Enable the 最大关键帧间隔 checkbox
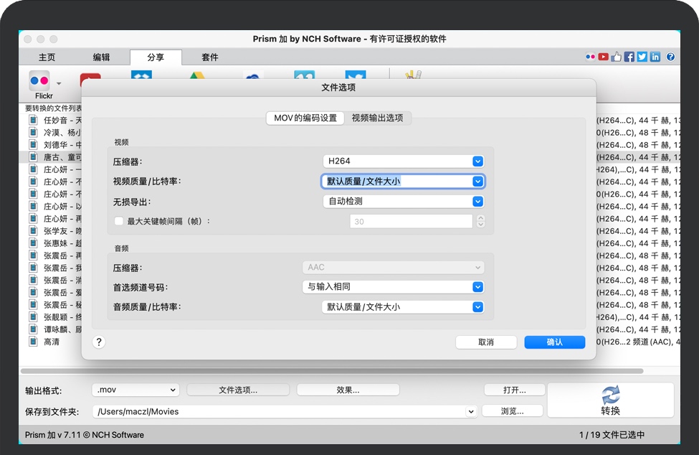699x455 pixels. point(119,222)
